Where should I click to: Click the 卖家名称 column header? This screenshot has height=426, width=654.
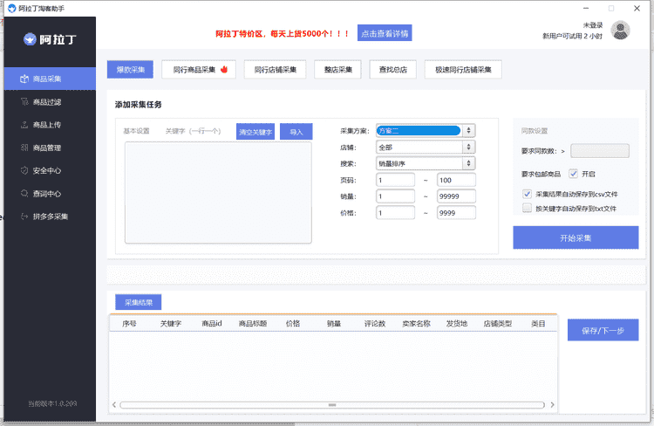416,323
